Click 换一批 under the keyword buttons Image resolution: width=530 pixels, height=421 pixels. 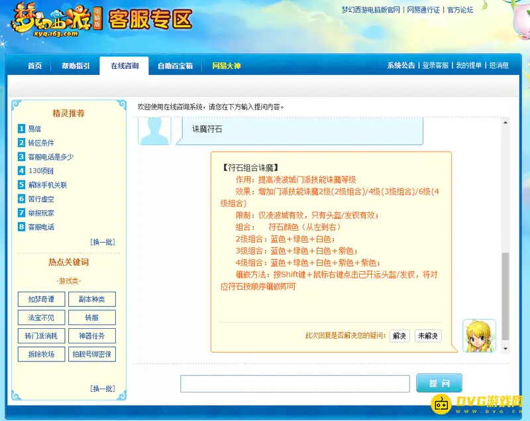coord(103,389)
